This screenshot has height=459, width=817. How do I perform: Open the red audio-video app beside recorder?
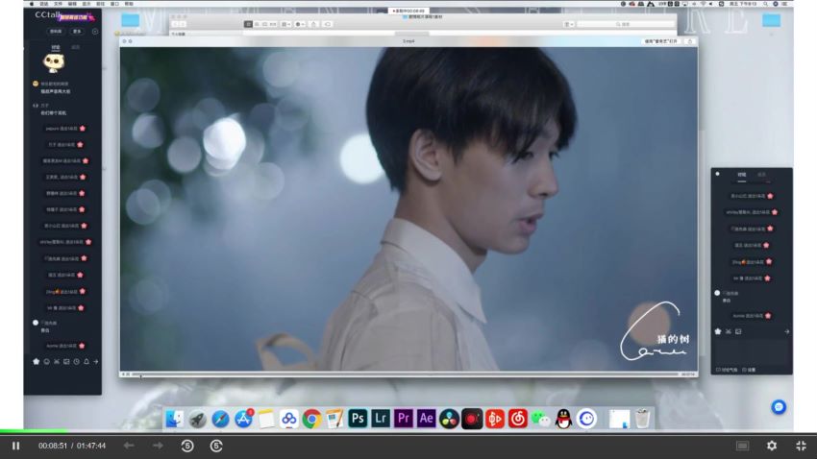495,419
